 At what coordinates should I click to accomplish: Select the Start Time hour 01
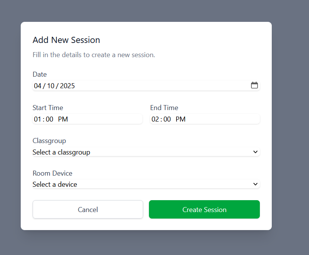[x=38, y=119]
